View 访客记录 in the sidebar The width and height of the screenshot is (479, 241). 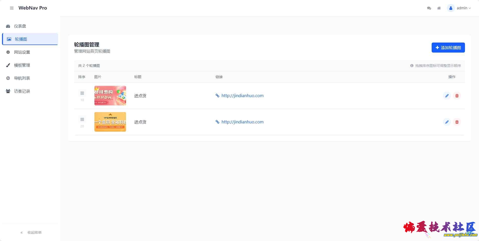click(x=22, y=91)
